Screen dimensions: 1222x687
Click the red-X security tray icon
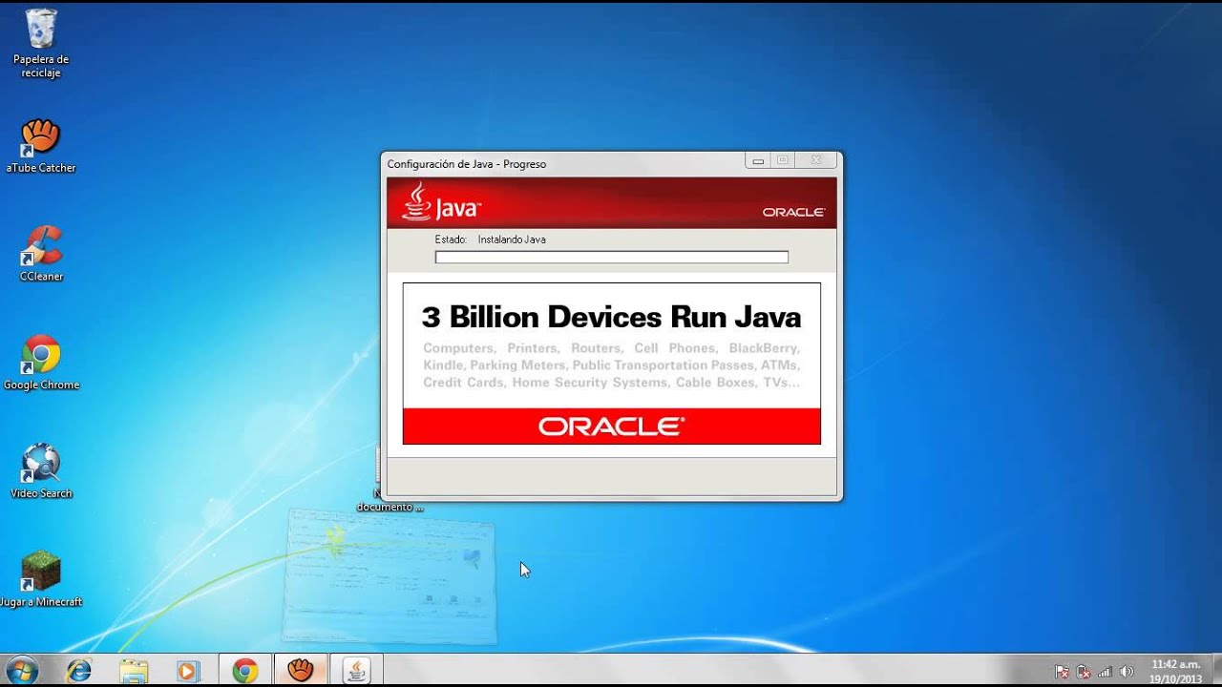[1084, 672]
